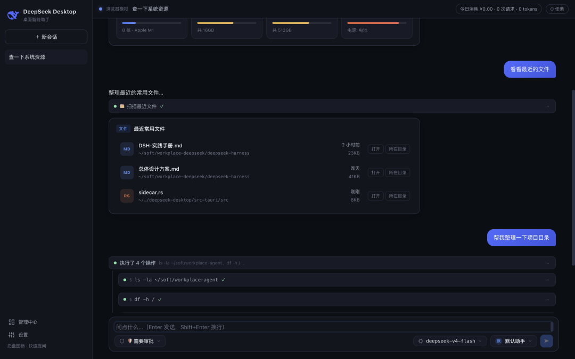Click the disk usage bar for 512GB
This screenshot has height=359, width=575.
(x=301, y=23)
